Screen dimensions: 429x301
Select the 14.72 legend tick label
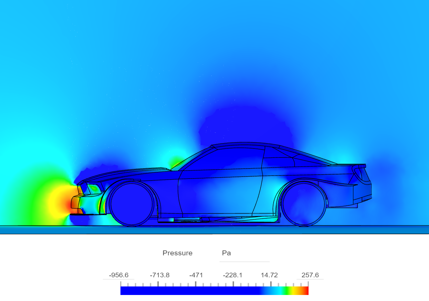(x=269, y=275)
